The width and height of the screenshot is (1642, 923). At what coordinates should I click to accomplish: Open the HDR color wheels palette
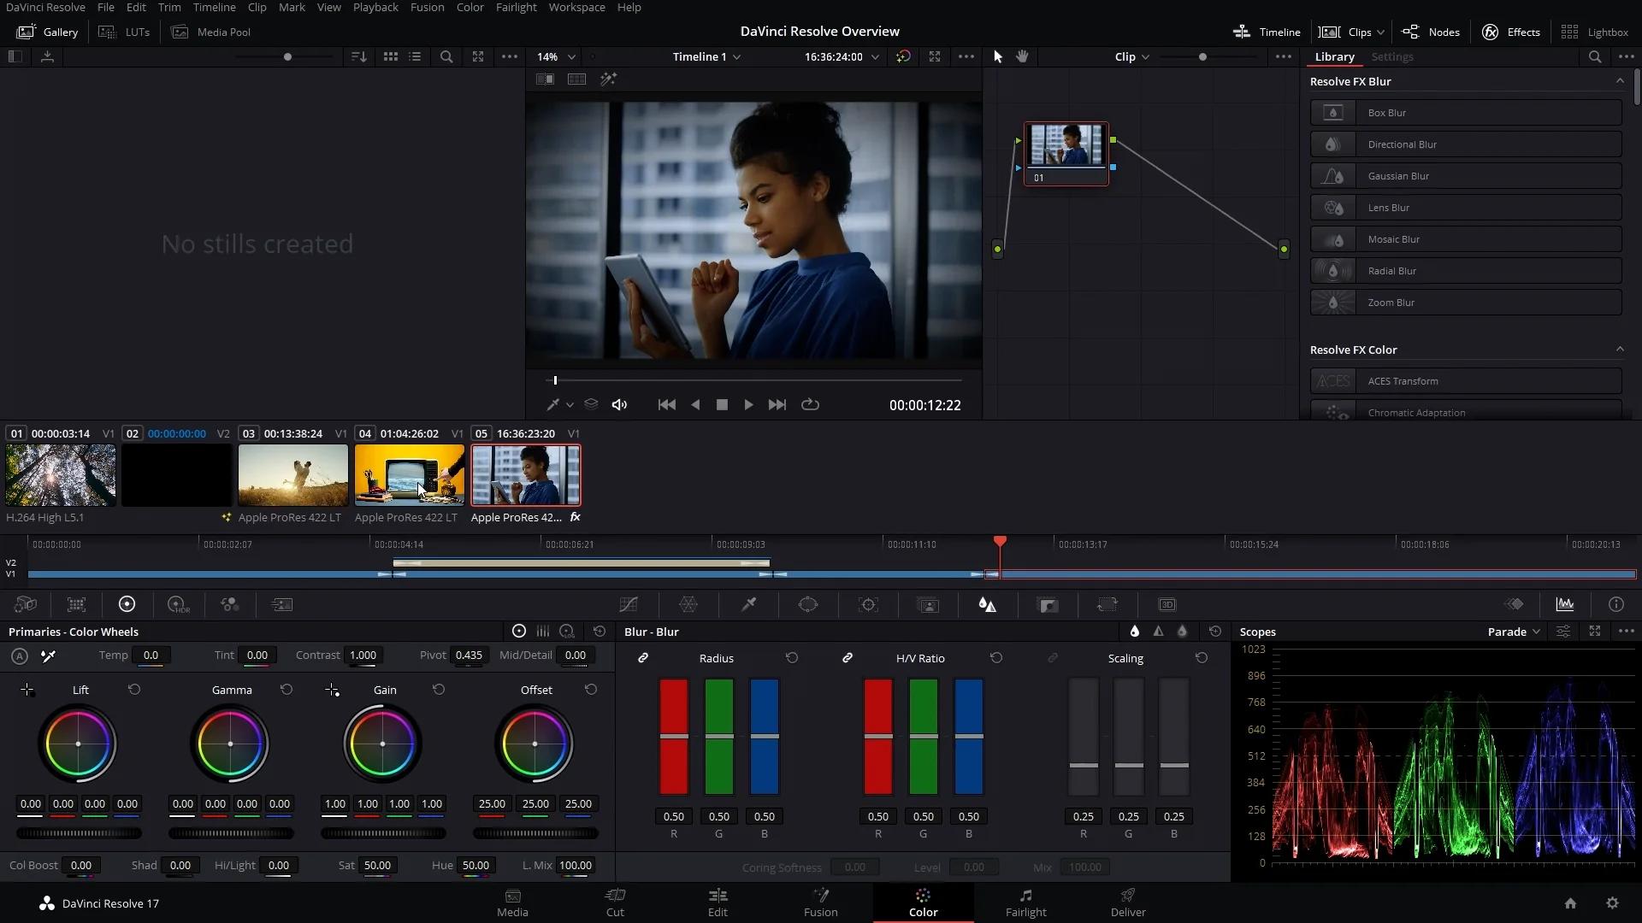point(178,605)
